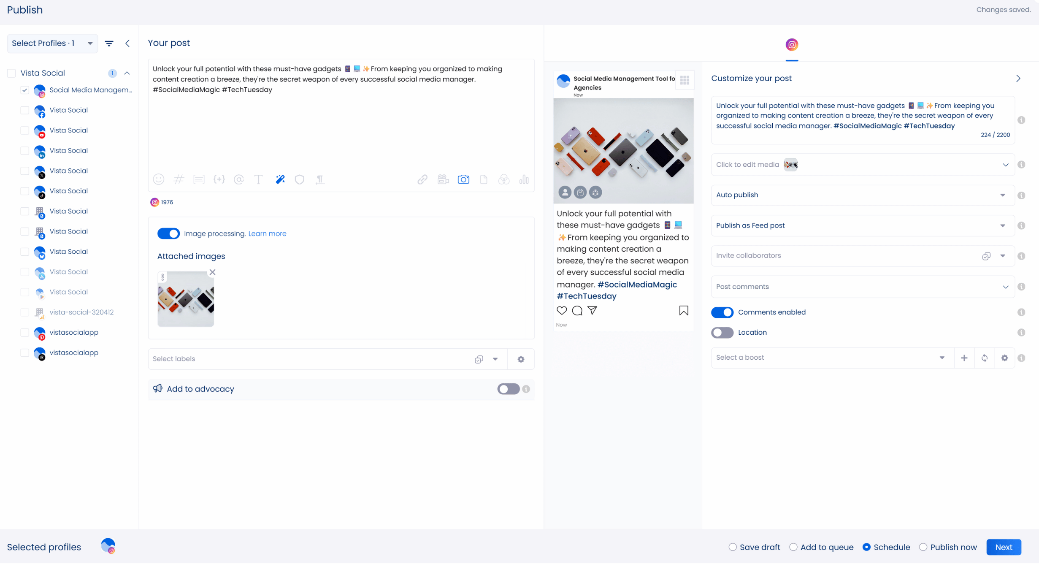This screenshot has height=564, width=1039.
Task: Select the Publish now radio button
Action: point(923,548)
